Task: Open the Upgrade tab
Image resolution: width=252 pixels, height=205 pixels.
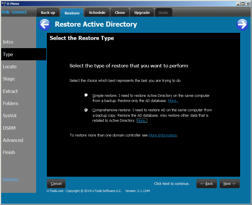Action: (142, 12)
